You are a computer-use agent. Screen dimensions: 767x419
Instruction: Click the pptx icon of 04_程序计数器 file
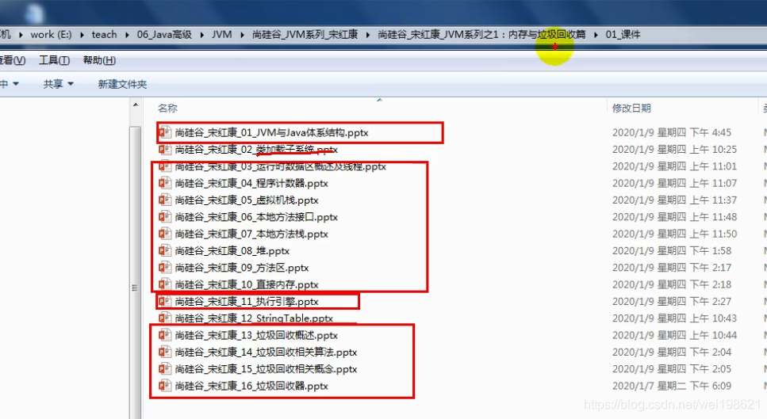coord(165,183)
